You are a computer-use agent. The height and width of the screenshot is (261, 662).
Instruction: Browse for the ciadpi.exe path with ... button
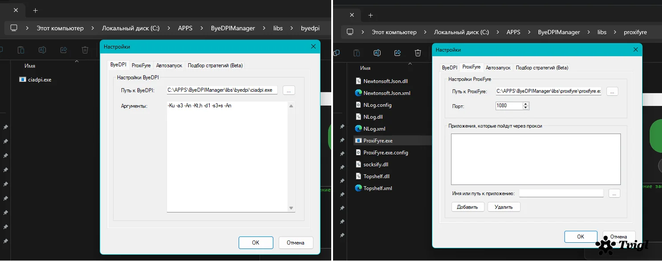coord(288,90)
